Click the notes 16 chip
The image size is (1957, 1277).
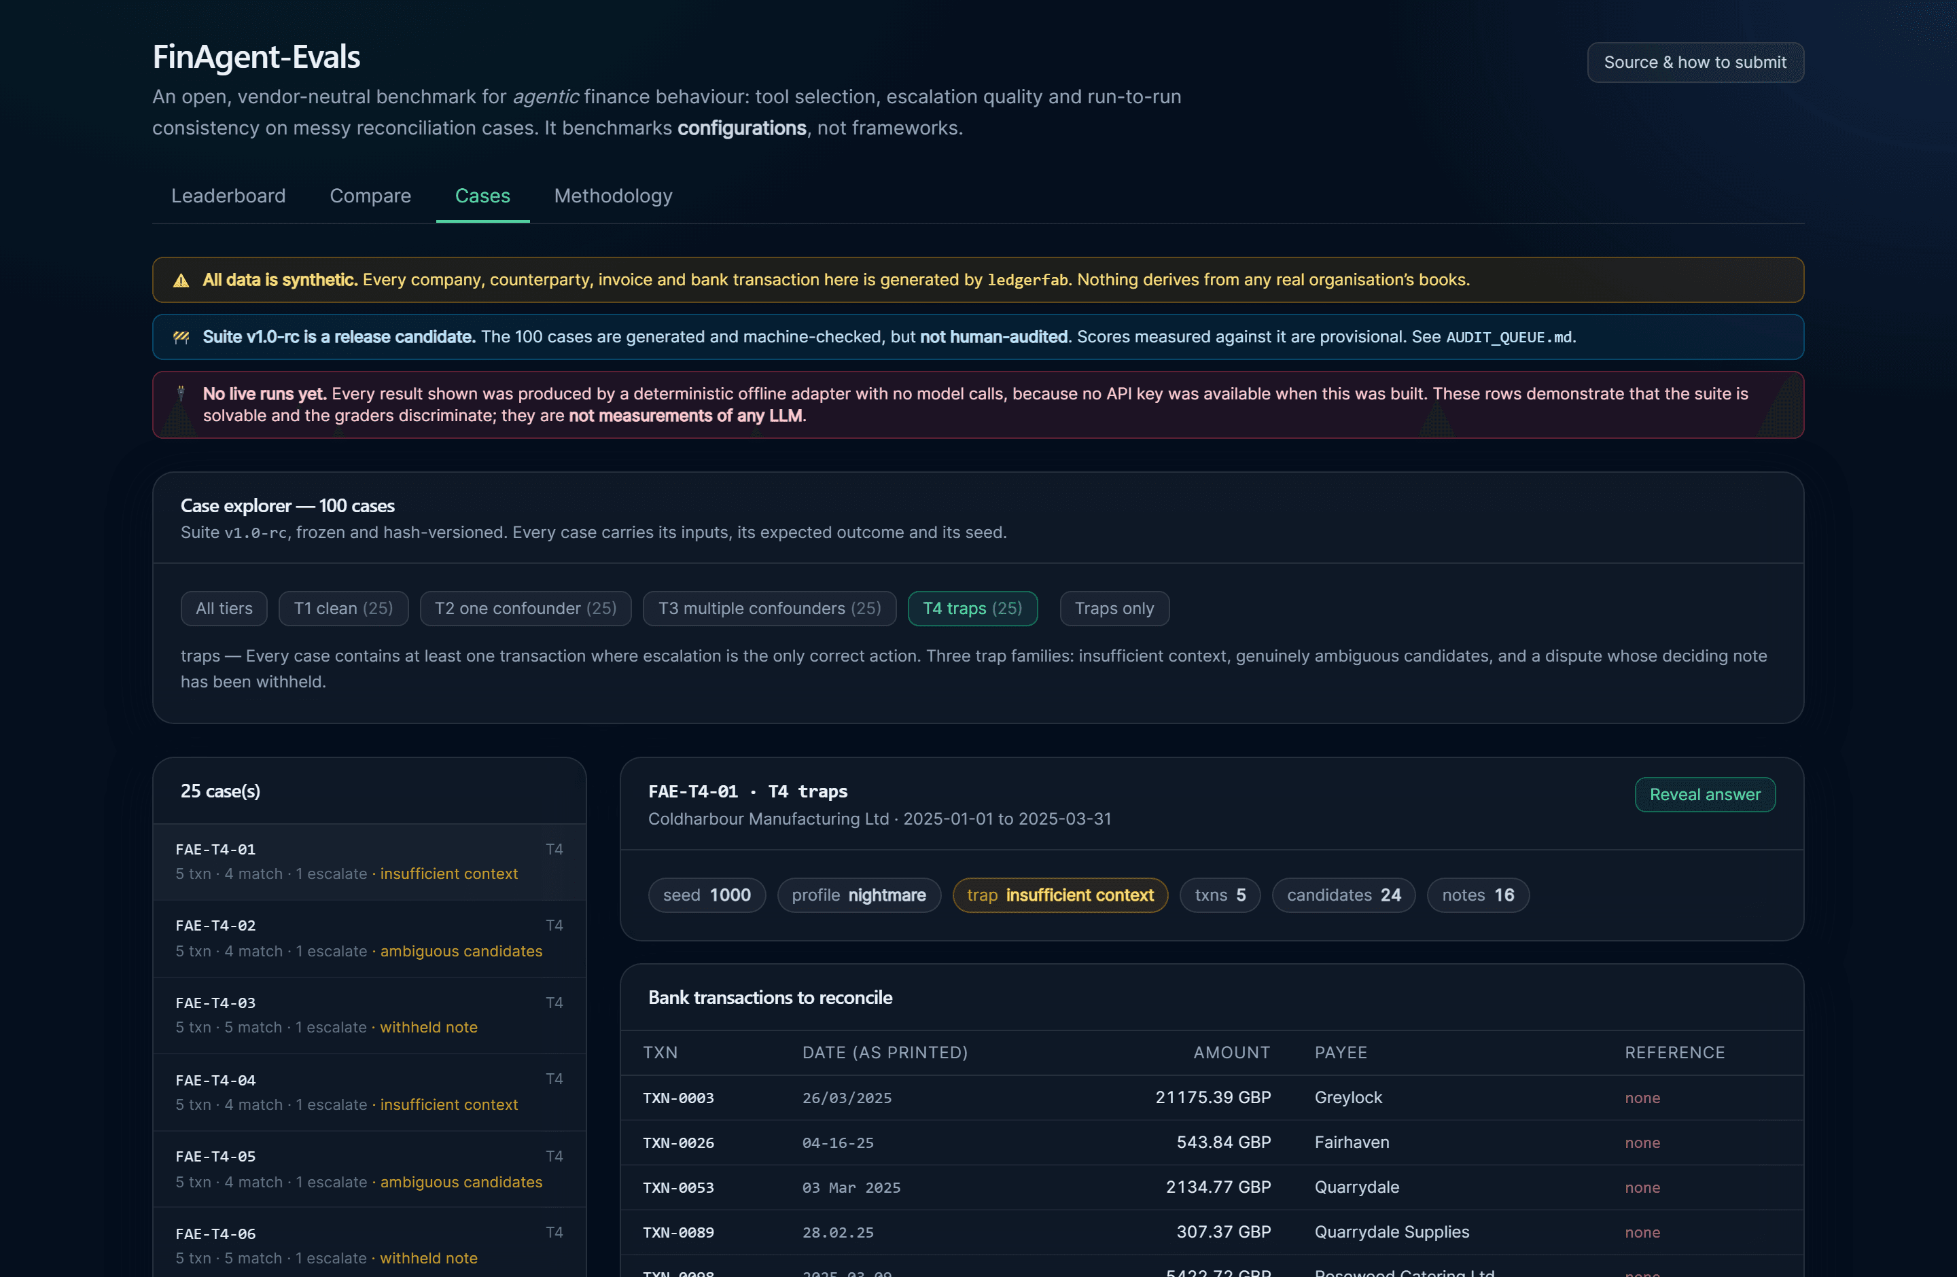(1478, 896)
